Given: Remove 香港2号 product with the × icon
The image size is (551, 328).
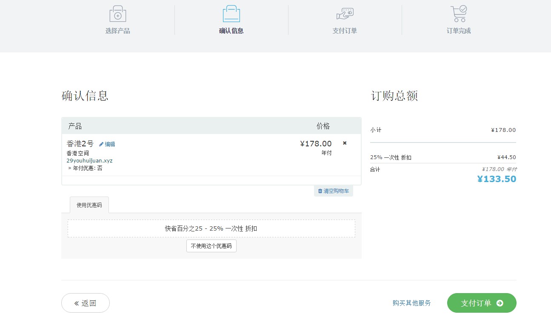Looking at the screenshot, I should point(344,143).
